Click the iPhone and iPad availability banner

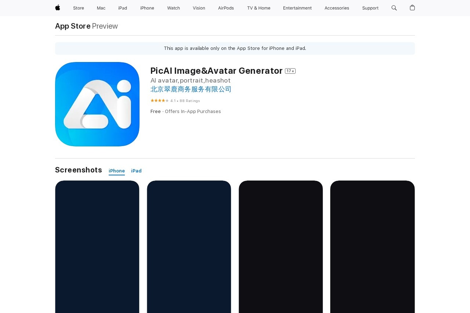tap(235, 48)
